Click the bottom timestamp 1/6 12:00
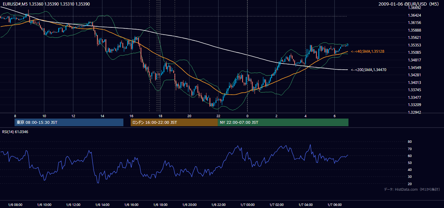Screen dimensions: 444x208 (x=73, y=205)
